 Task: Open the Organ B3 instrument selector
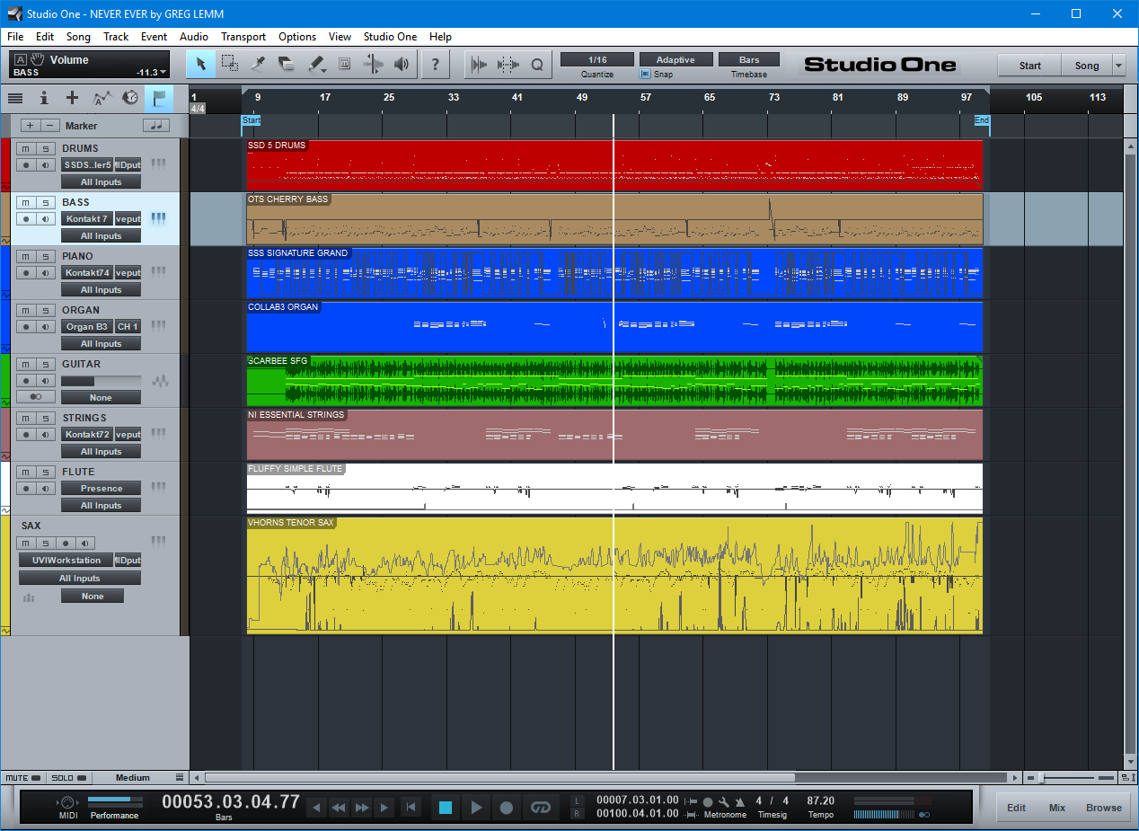pyautogui.click(x=86, y=327)
